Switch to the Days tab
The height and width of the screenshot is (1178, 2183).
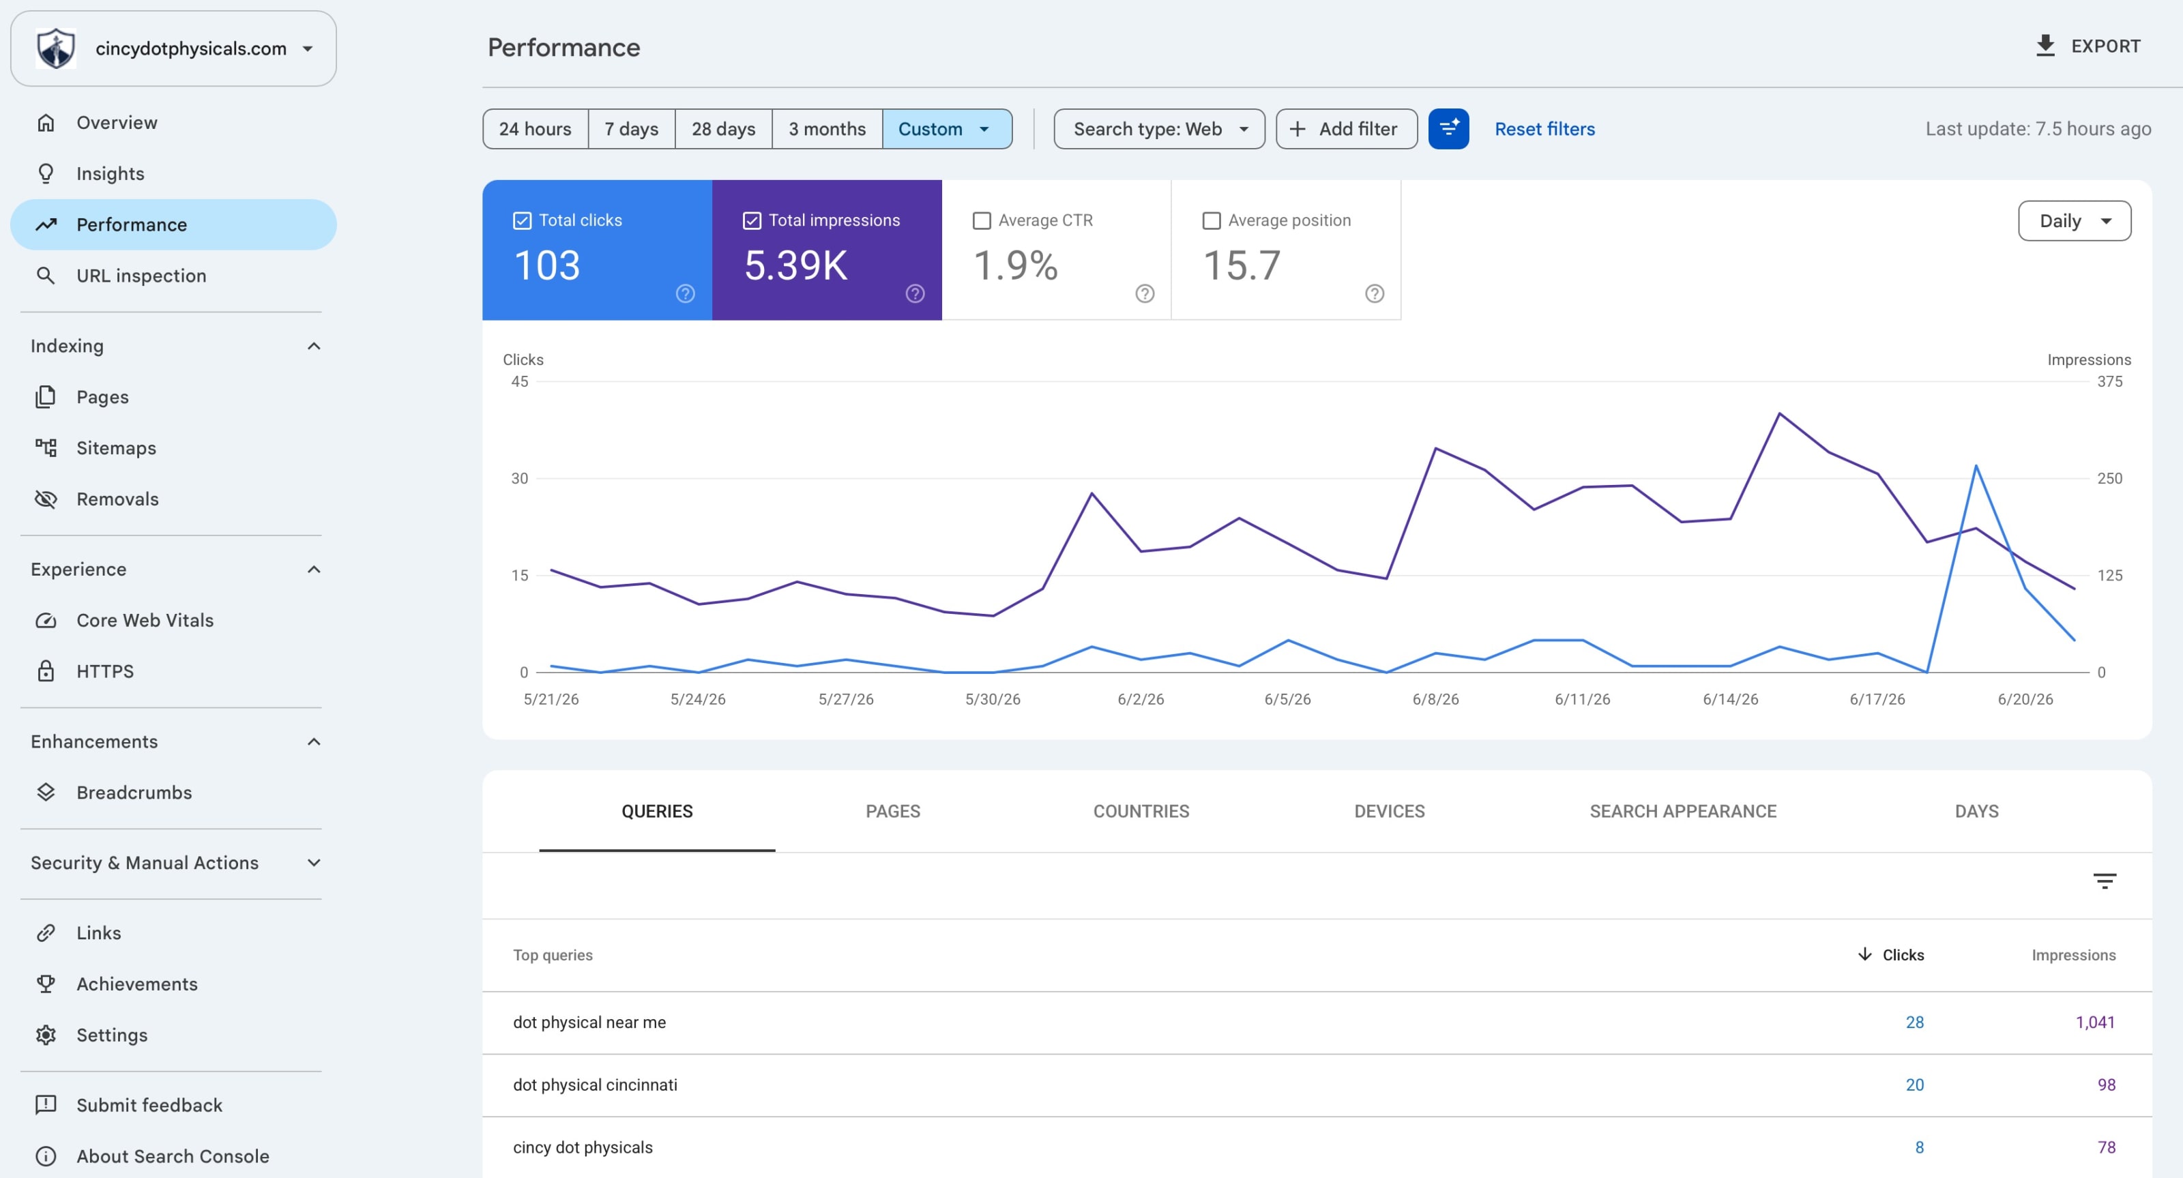(x=1976, y=811)
